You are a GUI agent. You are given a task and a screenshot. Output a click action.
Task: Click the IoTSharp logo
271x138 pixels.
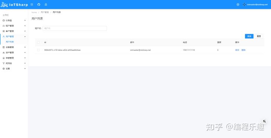14,5
